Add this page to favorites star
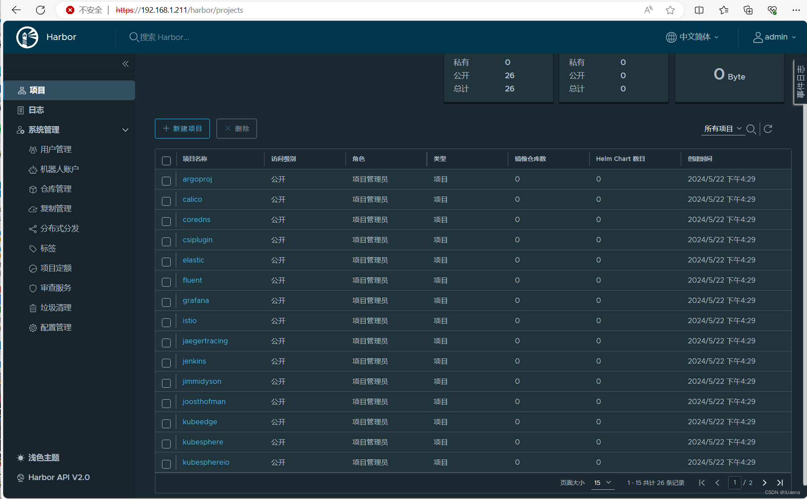This screenshot has width=807, height=499. click(x=670, y=10)
